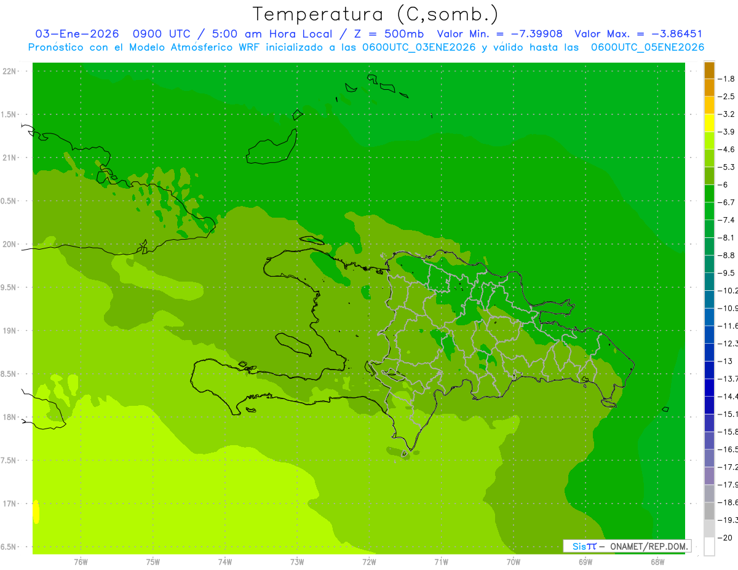The height and width of the screenshot is (570, 738).
Task: Click the '76W' longitude axis label
Action: (x=81, y=561)
